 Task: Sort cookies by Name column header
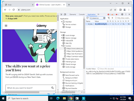(90, 21)
